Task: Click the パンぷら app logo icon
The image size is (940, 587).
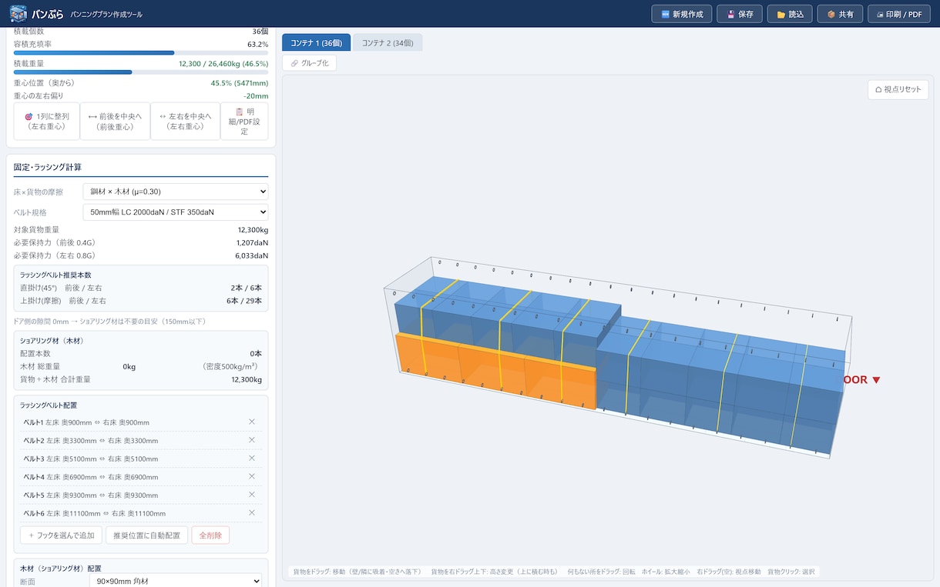Action: (18, 14)
